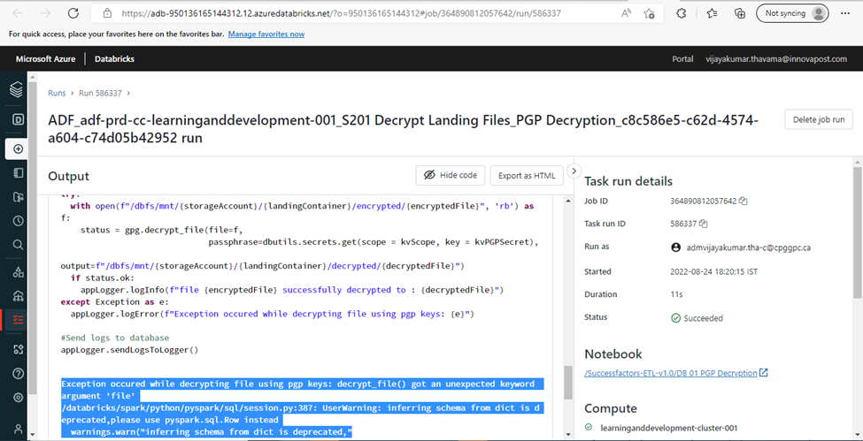
Task: Open the Partner Connect icon in the sidebar
Action: tap(18, 349)
